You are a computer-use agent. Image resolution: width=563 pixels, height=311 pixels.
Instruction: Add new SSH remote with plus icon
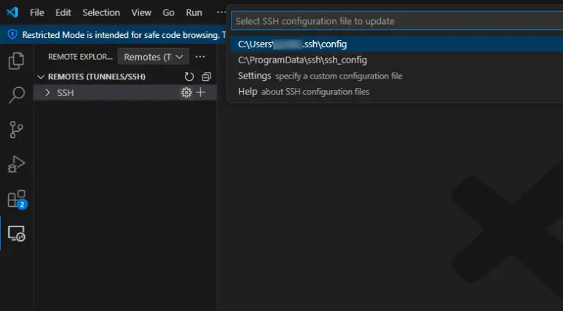click(201, 92)
